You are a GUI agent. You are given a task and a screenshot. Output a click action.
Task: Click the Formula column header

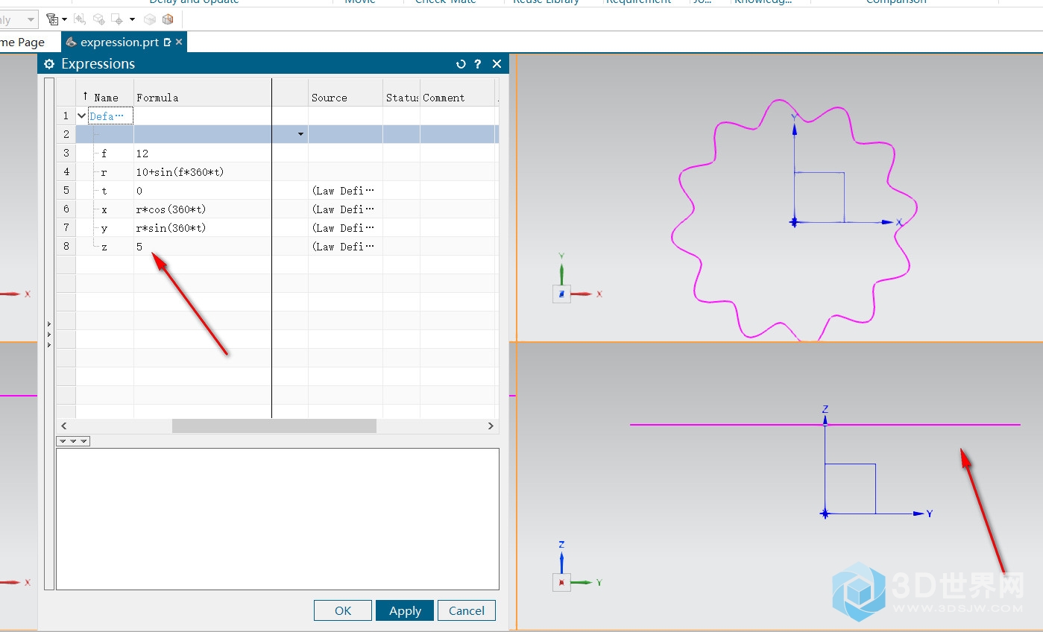coord(157,98)
